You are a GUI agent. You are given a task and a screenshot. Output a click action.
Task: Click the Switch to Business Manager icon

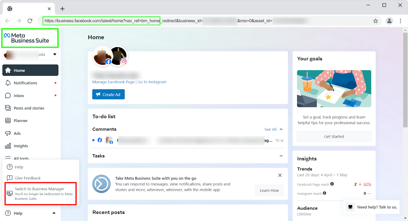(x=10, y=194)
